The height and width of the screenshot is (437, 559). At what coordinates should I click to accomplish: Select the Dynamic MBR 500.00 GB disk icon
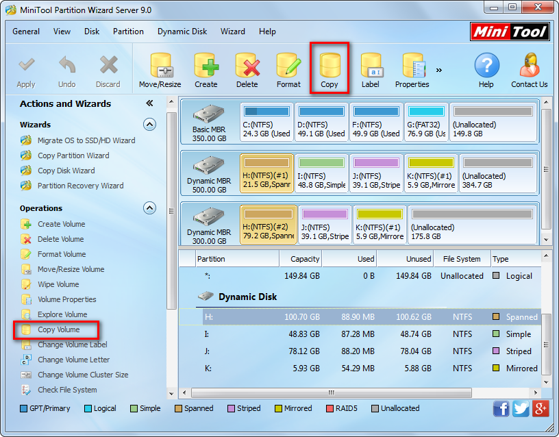(x=208, y=165)
